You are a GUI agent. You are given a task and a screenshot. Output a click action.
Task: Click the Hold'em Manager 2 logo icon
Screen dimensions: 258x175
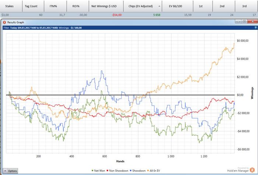pyautogui.click(x=252, y=170)
